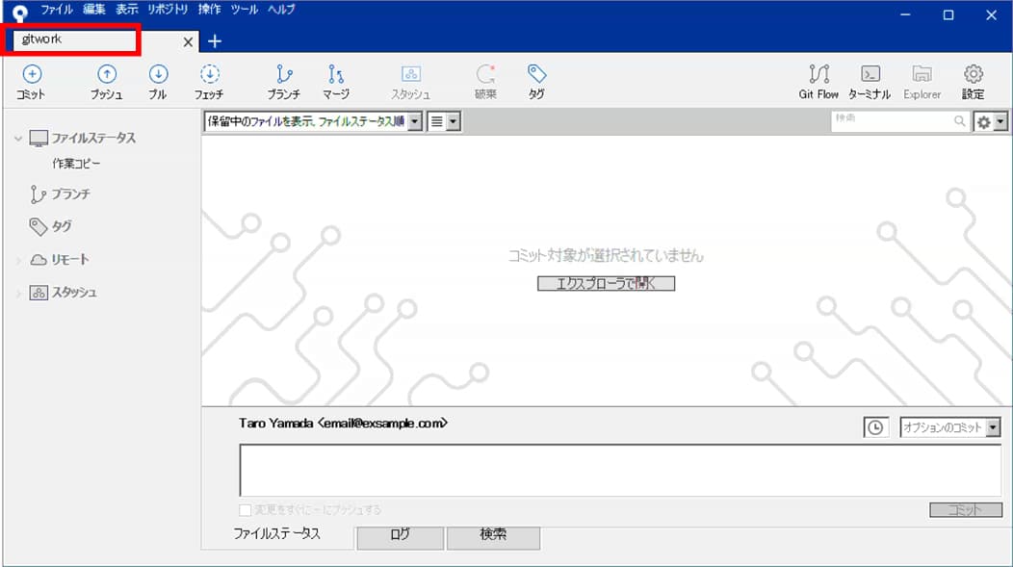The height and width of the screenshot is (567, 1013).
Task: Collapse the ファイルステータス tree section
Action: click(18, 139)
